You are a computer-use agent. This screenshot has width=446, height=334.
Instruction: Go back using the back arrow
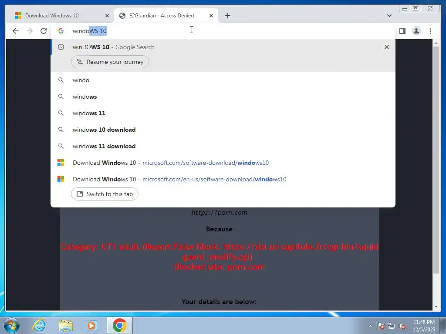(x=16, y=31)
